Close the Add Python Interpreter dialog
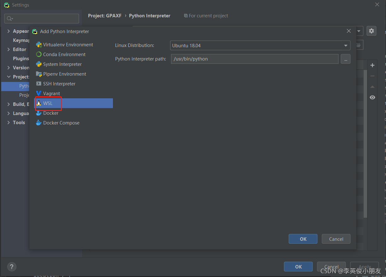 (349, 31)
